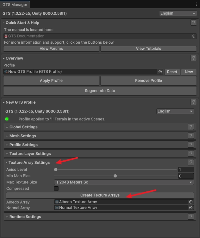Click the New GTS Profile object field
Screen dimensions: 200x238
83,72
